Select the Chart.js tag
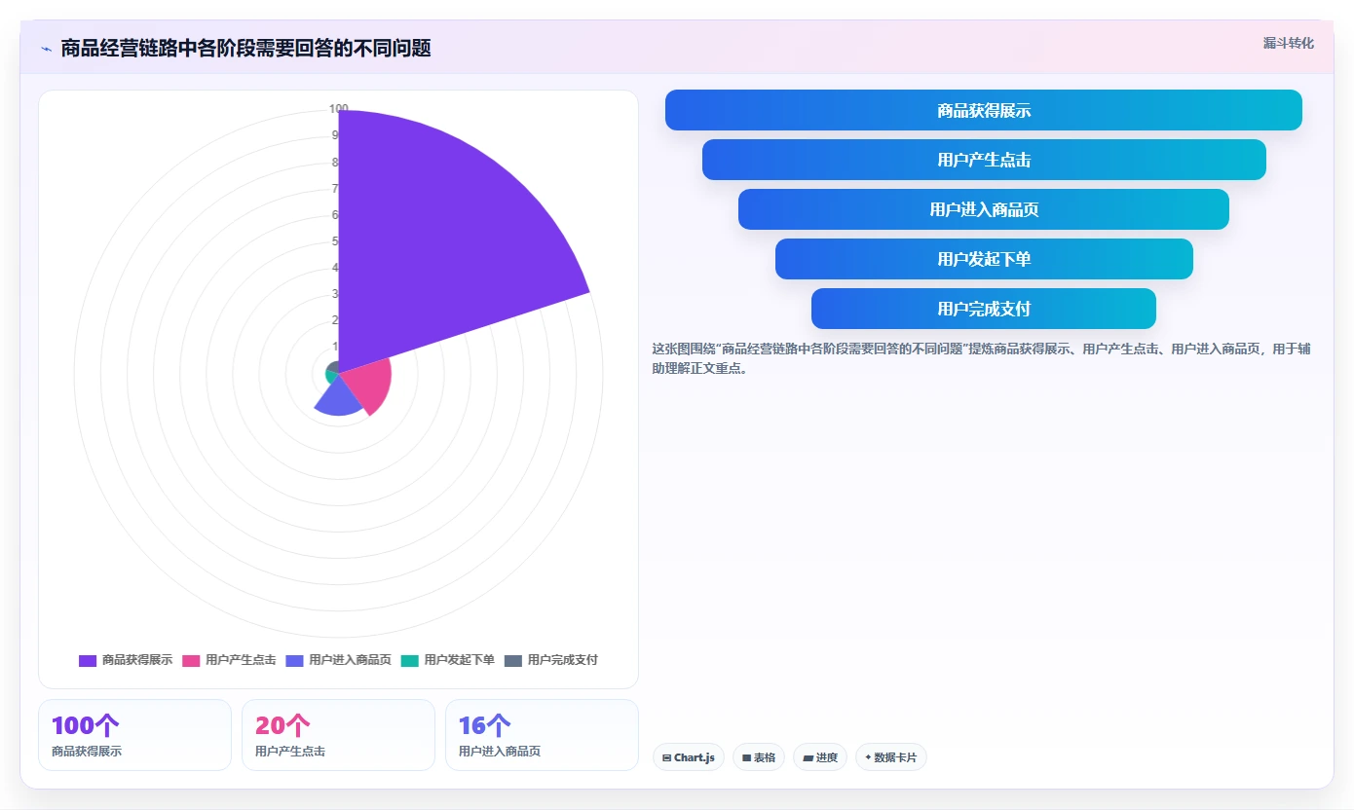The width and height of the screenshot is (1354, 810). tap(689, 757)
